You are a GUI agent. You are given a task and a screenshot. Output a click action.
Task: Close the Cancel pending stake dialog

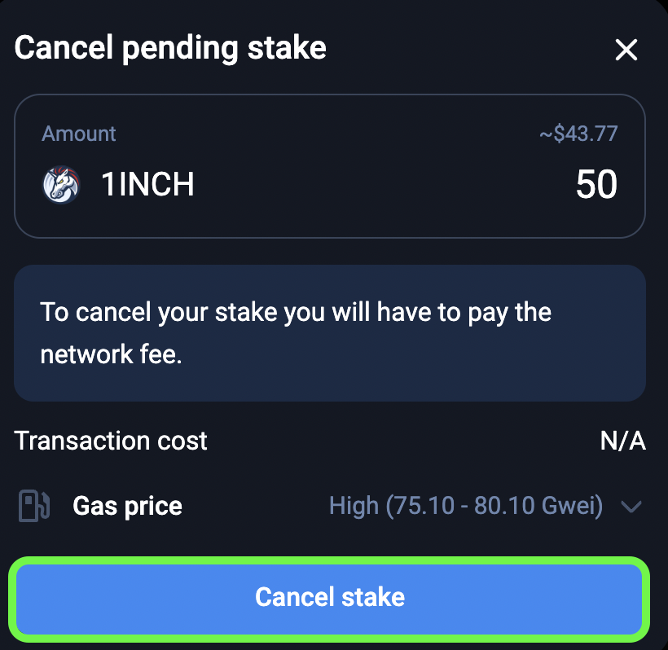[626, 51]
